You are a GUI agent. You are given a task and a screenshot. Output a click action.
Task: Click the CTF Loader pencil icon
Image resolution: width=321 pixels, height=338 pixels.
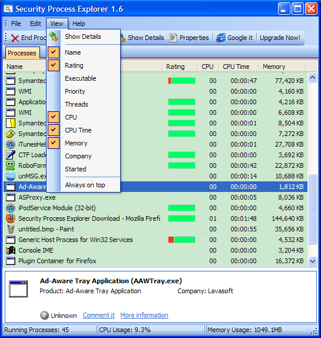(11, 155)
